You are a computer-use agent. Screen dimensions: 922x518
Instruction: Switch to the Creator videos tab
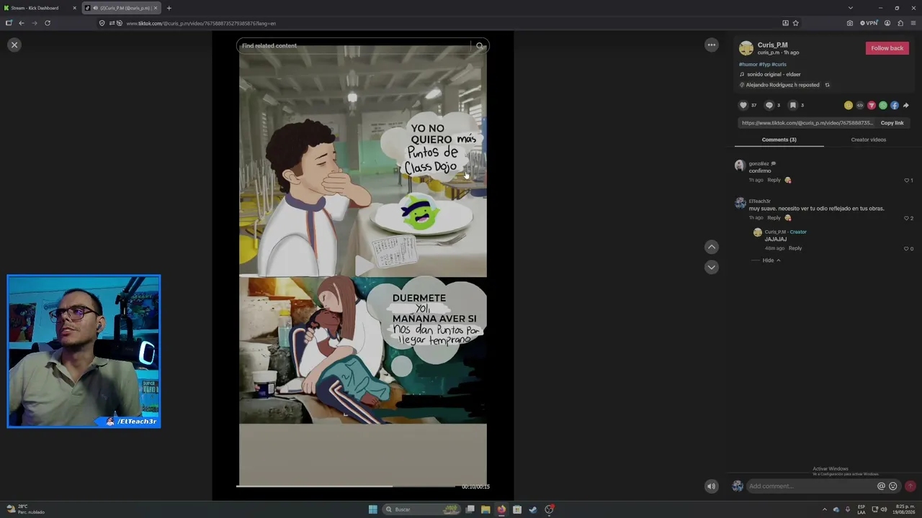point(868,140)
